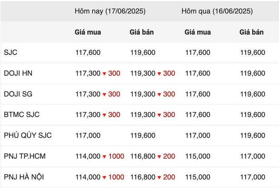This screenshot has height=188, width=279.
Task: Select the SJC row label
Action: (10, 52)
